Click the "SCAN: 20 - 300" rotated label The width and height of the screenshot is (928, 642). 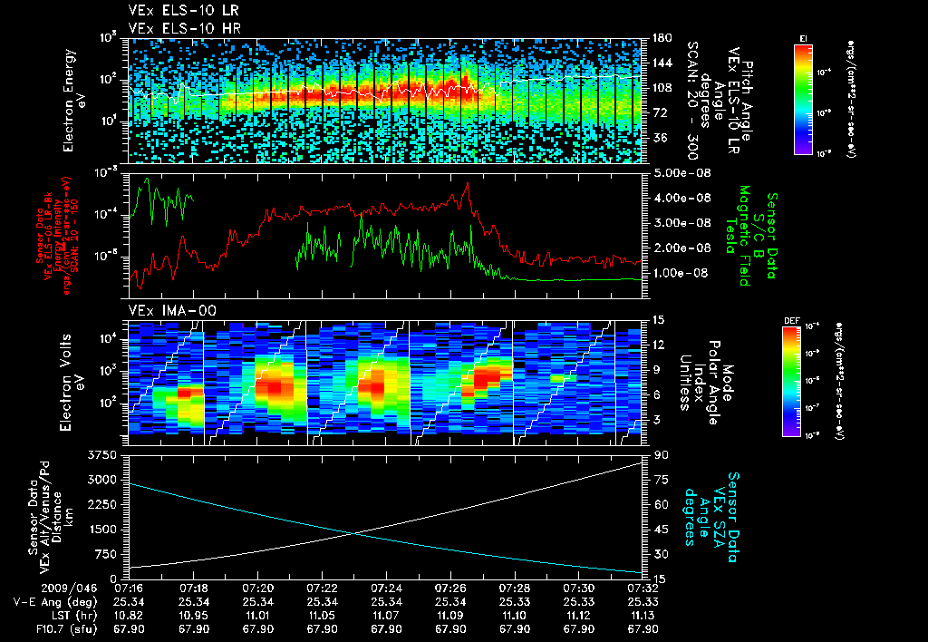(x=691, y=100)
